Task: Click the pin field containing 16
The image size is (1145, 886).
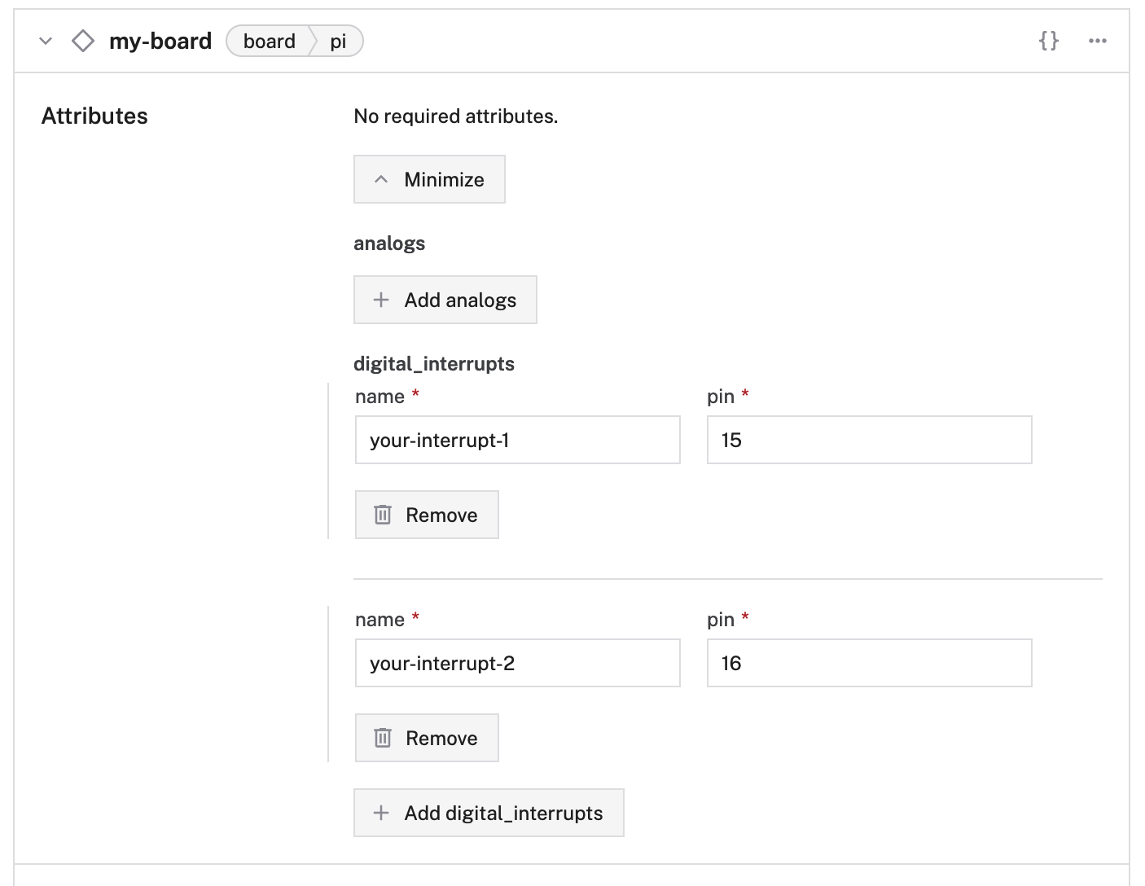Action: coord(868,663)
